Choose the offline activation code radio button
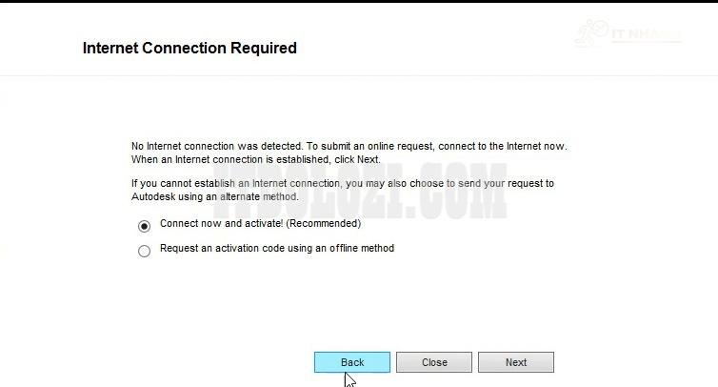Viewport: 718px width, 387px height. 144,251
